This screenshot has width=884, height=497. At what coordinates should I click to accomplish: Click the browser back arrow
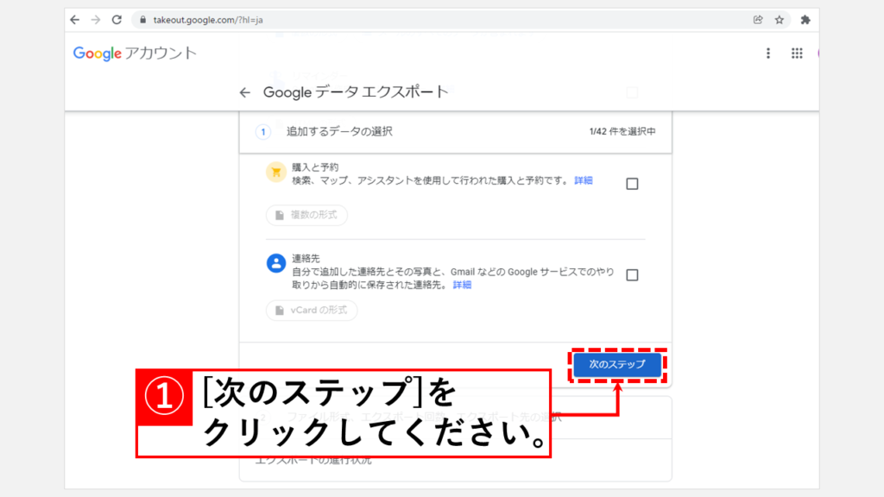pos(75,20)
